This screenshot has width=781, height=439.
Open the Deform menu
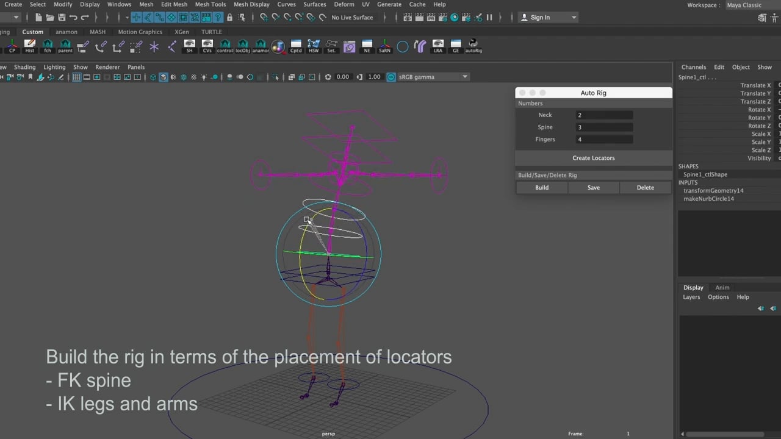coord(344,4)
